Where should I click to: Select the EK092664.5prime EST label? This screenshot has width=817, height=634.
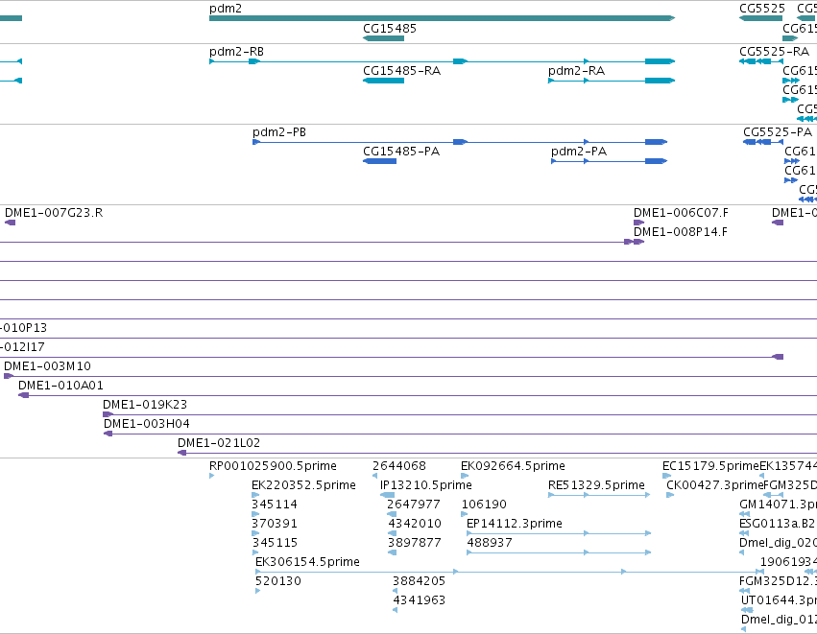pyautogui.click(x=514, y=466)
